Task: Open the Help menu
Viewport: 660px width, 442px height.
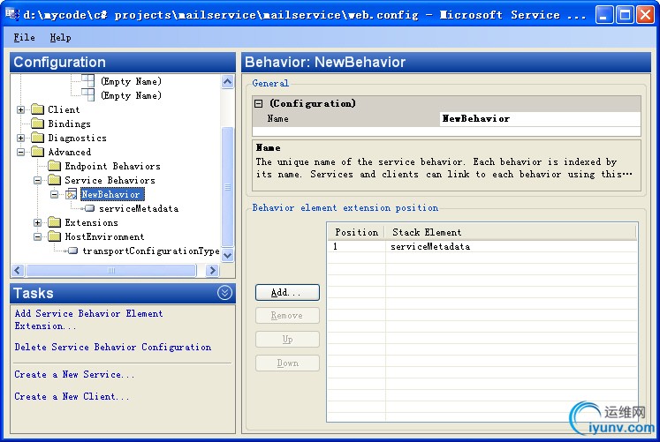Action: point(60,37)
